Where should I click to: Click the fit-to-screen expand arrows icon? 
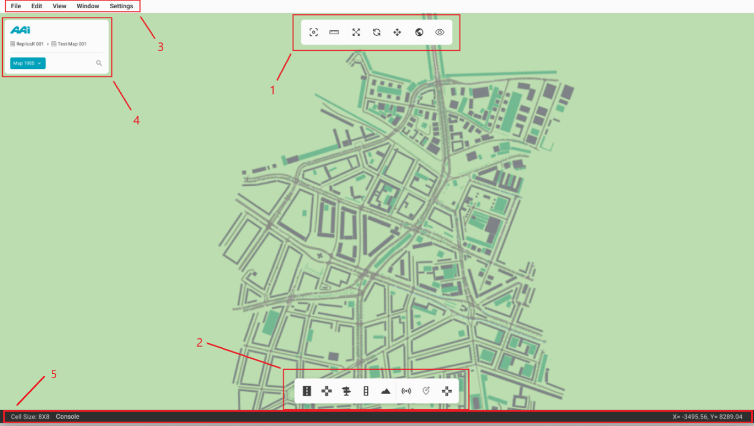pos(356,33)
